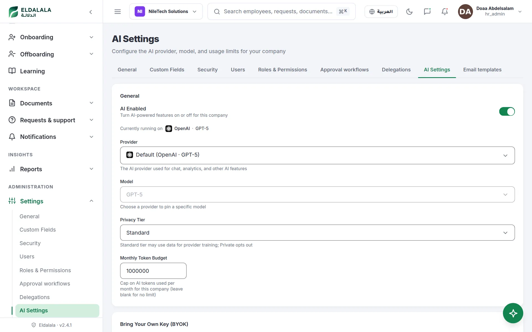Switch to the Security tab

click(x=208, y=70)
